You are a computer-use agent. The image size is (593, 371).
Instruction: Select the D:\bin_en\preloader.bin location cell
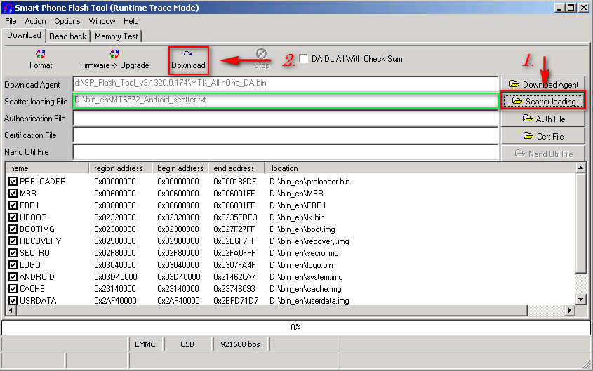point(309,182)
